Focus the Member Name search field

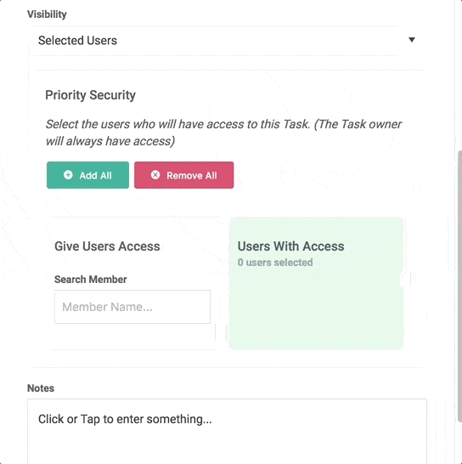point(132,307)
